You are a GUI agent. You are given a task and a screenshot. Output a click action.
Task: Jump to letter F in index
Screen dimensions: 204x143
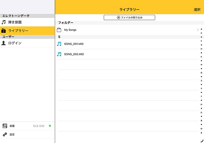coord(201,41)
